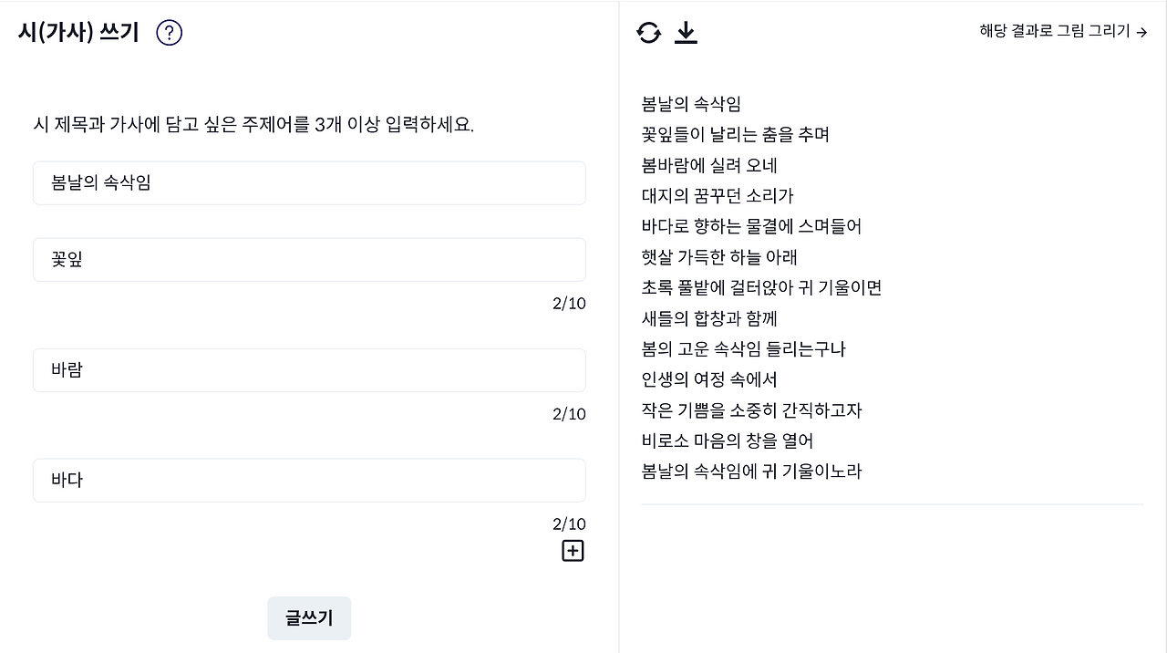
Task: Click the refresh icon above the generated poem
Action: coord(647,32)
